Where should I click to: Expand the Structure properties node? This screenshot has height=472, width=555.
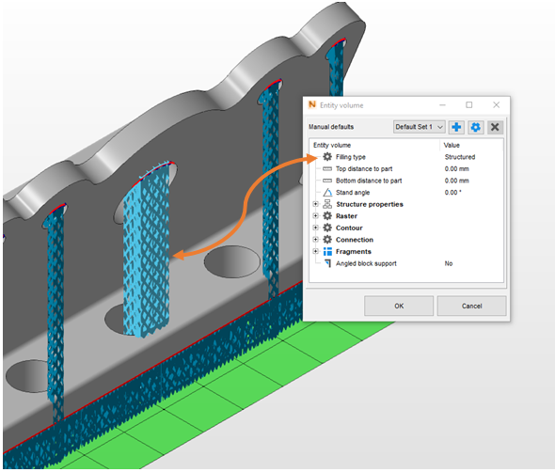coord(316,204)
